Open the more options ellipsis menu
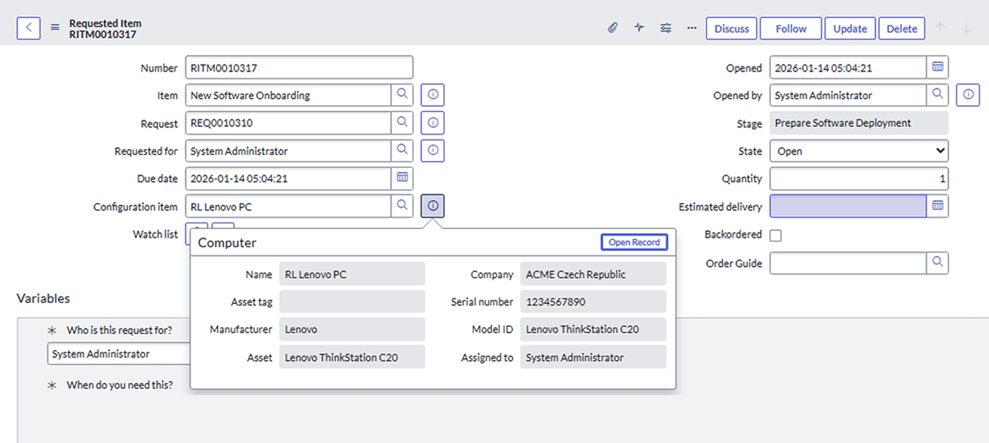Screen dimensions: 989x443 point(692,28)
